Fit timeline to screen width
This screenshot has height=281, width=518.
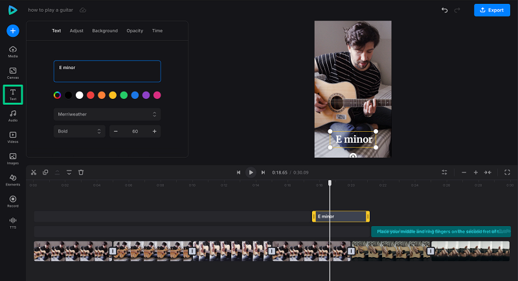click(x=488, y=172)
